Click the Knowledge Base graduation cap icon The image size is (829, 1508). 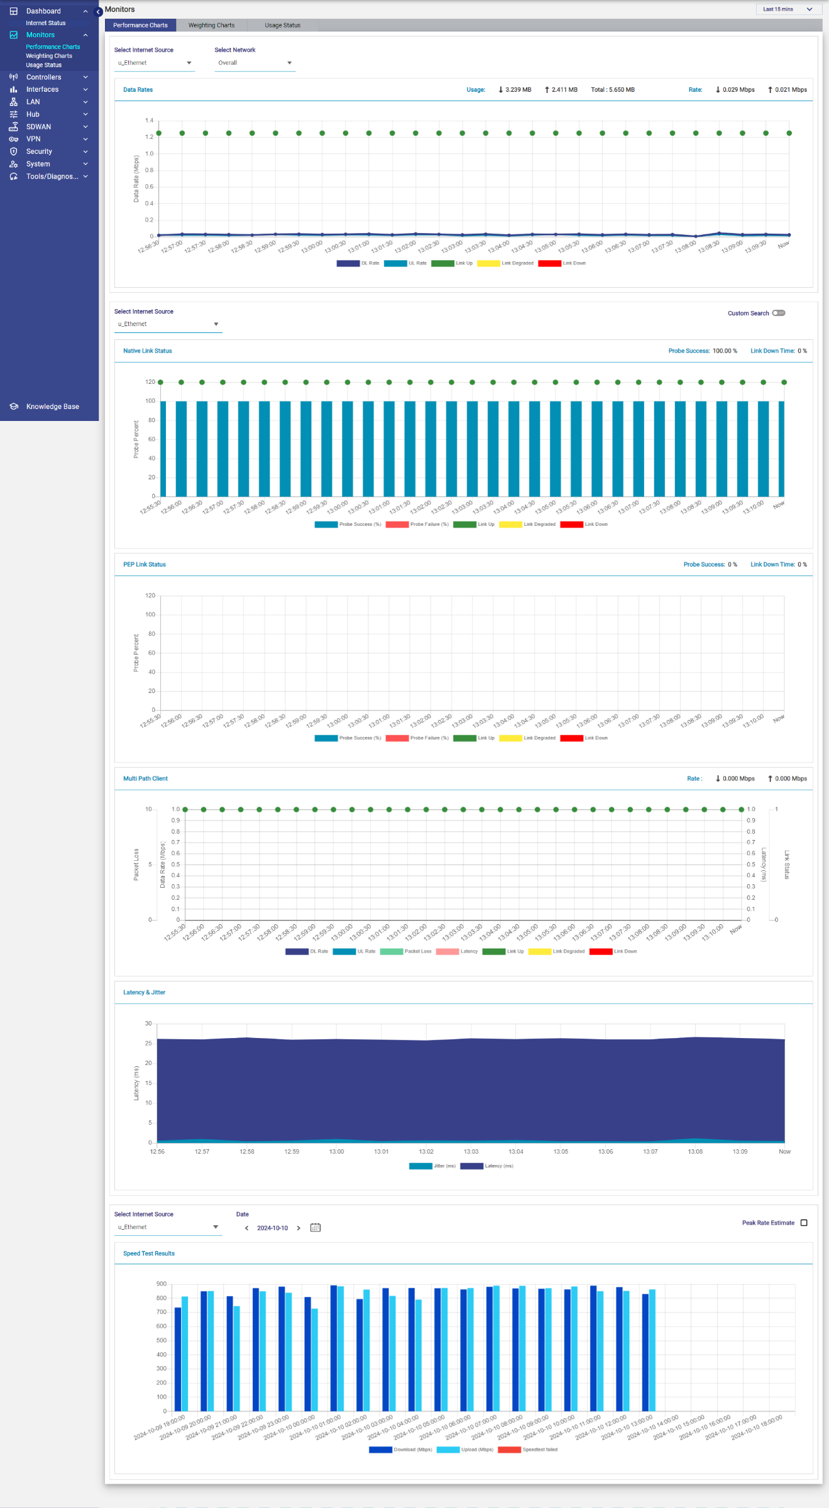tap(13, 407)
